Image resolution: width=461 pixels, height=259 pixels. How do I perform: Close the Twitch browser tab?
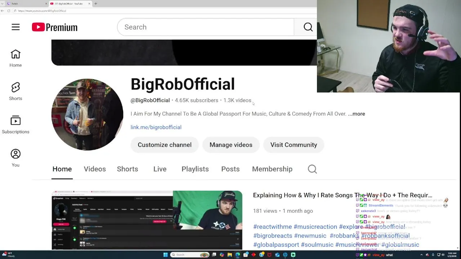[46, 4]
